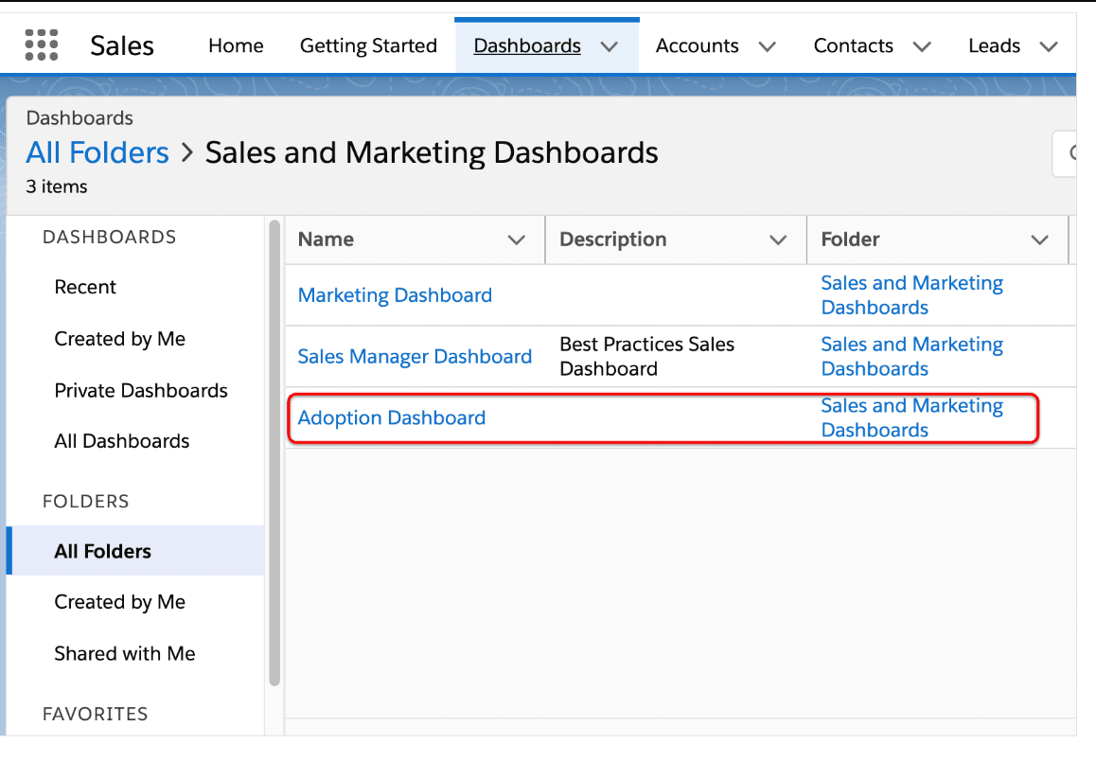Viewport: 1096px width, 762px height.
Task: Select All Dashboards in the sidebar
Action: [122, 441]
